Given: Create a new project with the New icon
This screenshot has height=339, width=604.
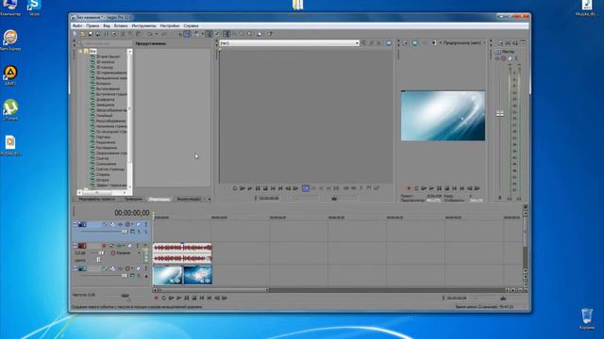Looking at the screenshot, I should click(x=75, y=34).
